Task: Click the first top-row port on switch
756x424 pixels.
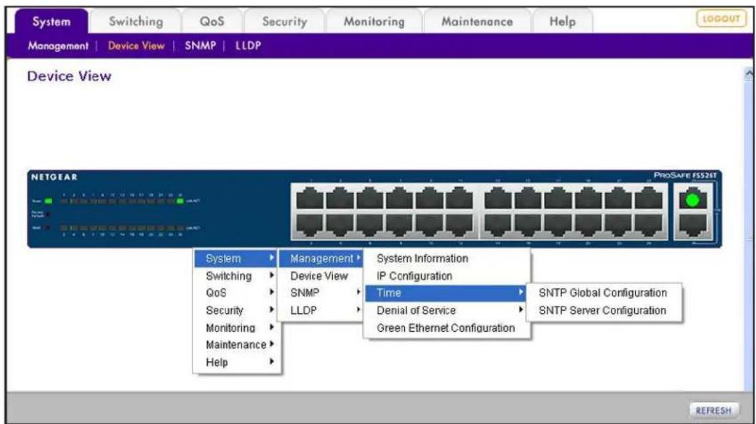Action: pos(309,198)
